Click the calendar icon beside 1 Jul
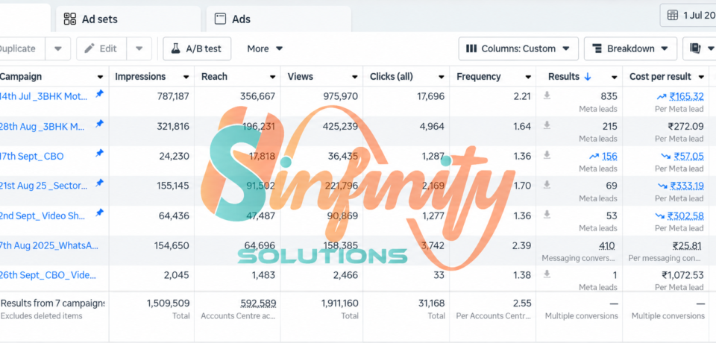716x343 pixels. pos(673,15)
